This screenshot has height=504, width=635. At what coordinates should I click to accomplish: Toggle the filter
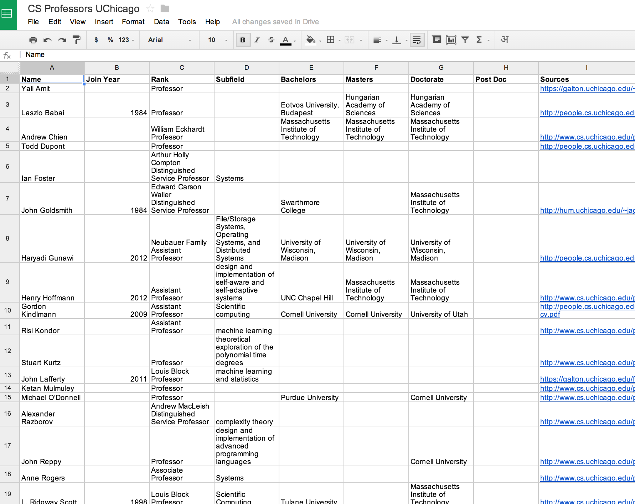[x=465, y=40]
